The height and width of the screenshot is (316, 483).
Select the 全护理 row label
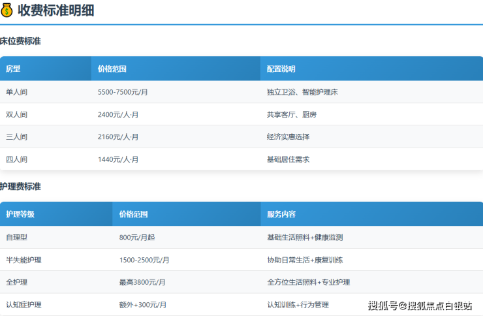tap(17, 282)
